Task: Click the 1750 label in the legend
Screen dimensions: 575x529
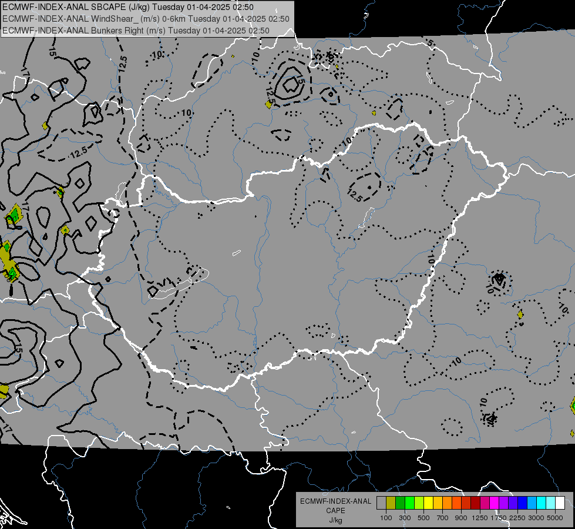Action: tap(499, 518)
